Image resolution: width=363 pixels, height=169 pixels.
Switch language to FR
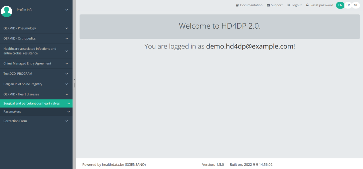pyautogui.click(x=348, y=5)
